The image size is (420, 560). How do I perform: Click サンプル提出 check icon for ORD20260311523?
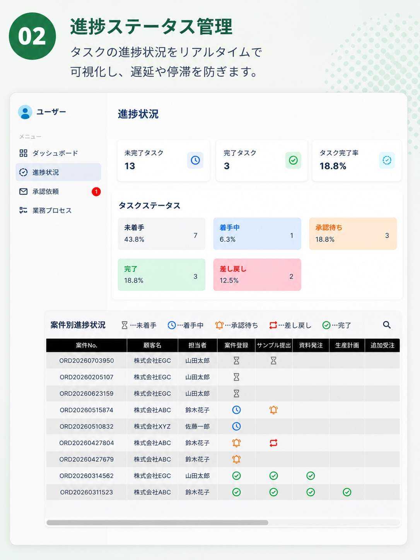273,492
